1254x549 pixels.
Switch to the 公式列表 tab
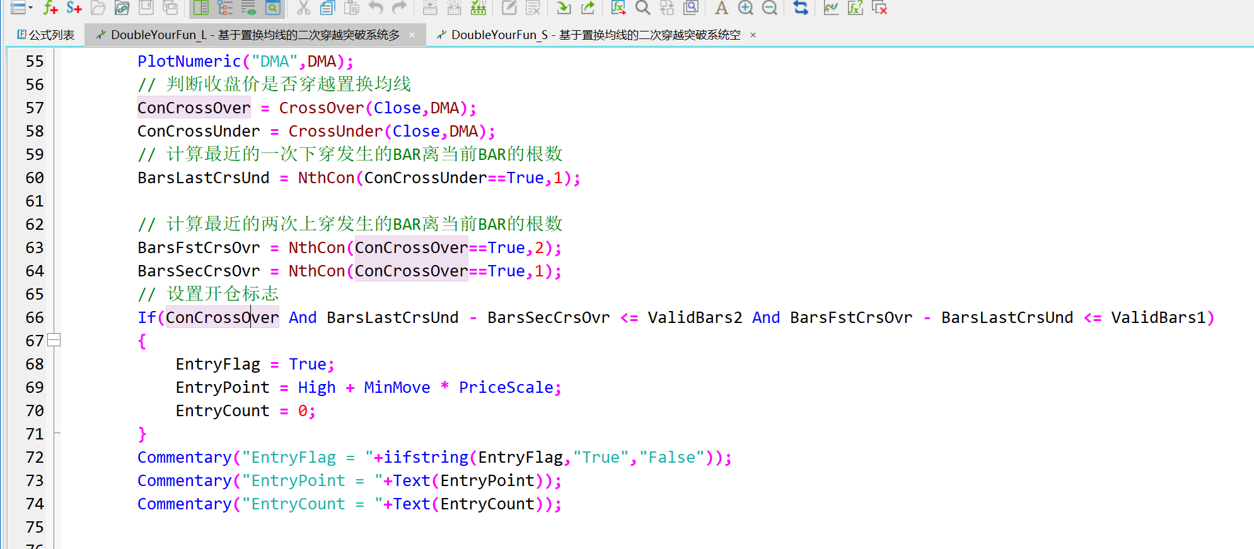click(46, 35)
